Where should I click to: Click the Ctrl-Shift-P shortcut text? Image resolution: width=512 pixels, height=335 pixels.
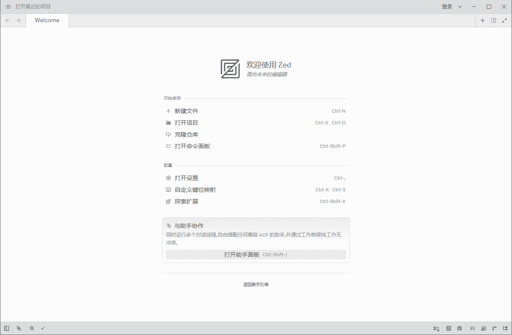(x=333, y=146)
